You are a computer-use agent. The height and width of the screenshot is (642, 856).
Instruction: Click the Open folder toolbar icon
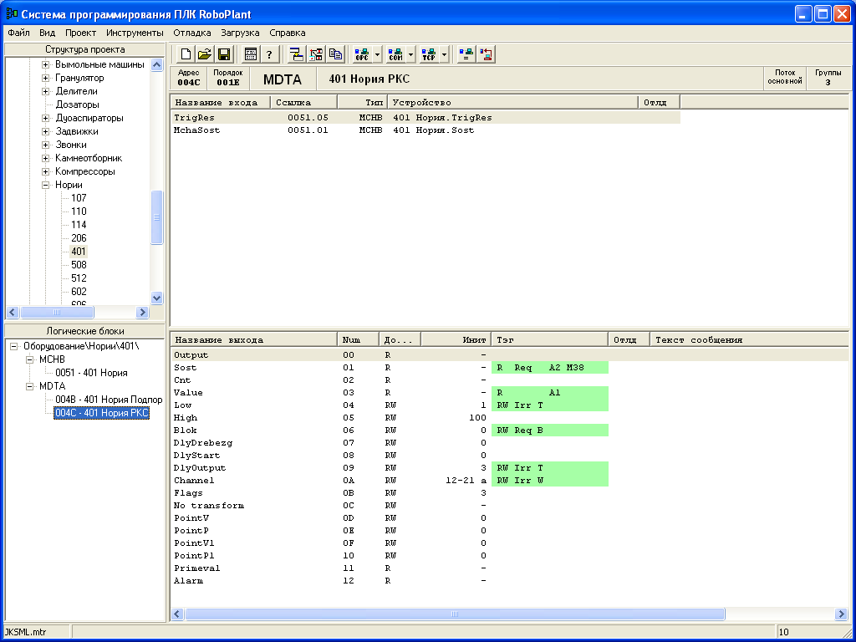[204, 54]
